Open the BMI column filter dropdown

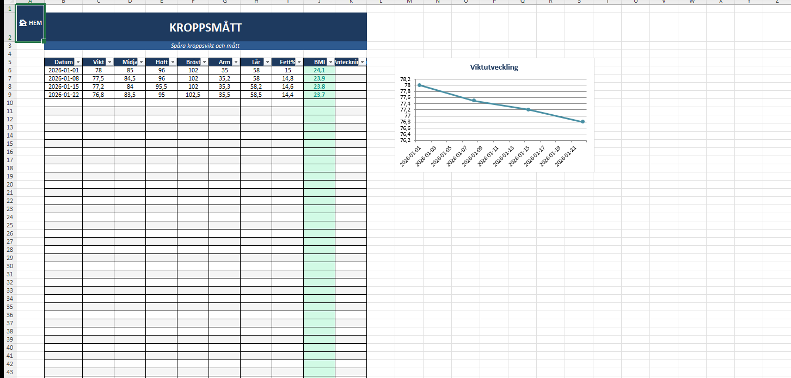pos(330,62)
